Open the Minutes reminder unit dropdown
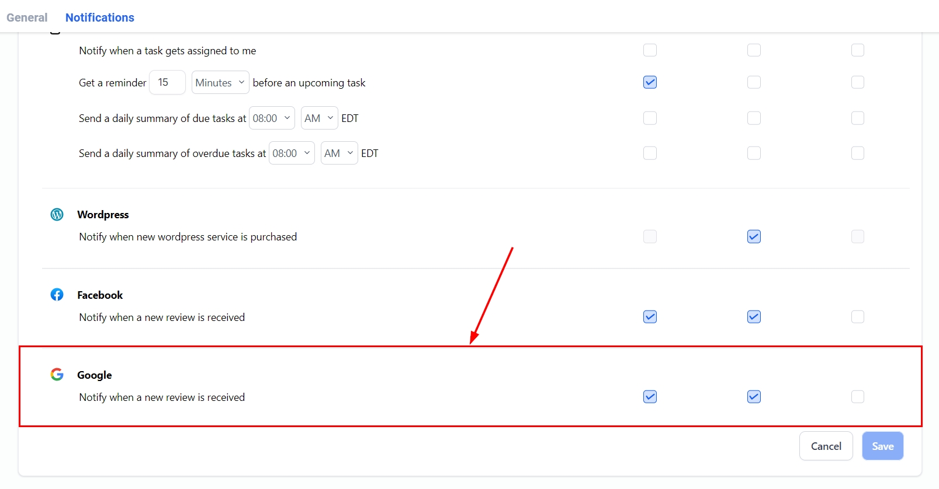Image resolution: width=939 pixels, height=489 pixels. tap(220, 82)
